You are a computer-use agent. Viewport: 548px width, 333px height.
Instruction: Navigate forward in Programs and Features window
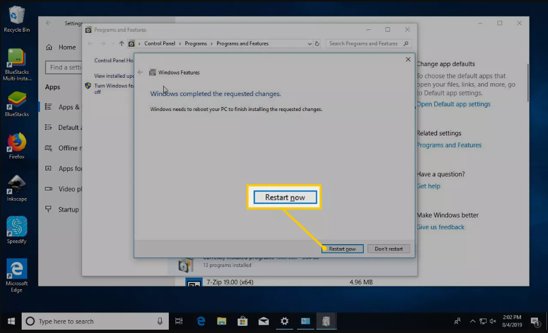(x=103, y=44)
